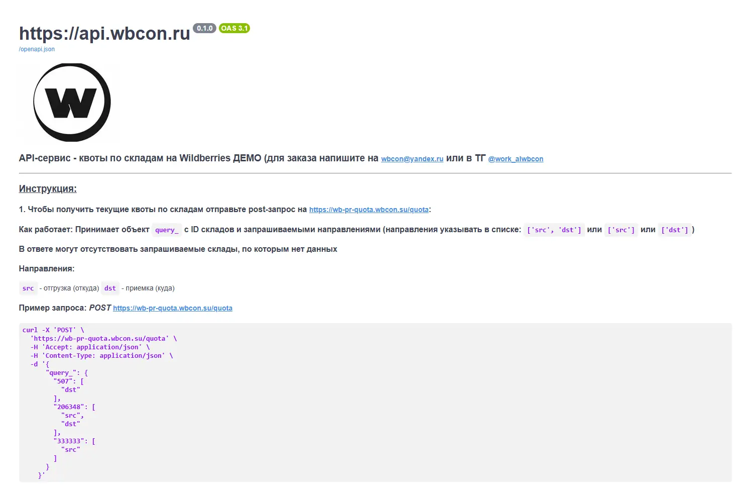
Task: Click the ['src', 'dst'] code snippet
Action: coord(554,230)
